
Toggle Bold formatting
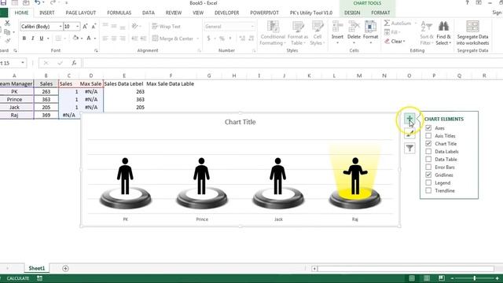click(x=24, y=39)
